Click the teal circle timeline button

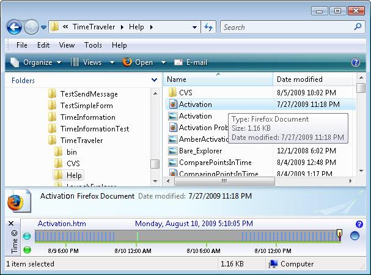tap(27, 236)
